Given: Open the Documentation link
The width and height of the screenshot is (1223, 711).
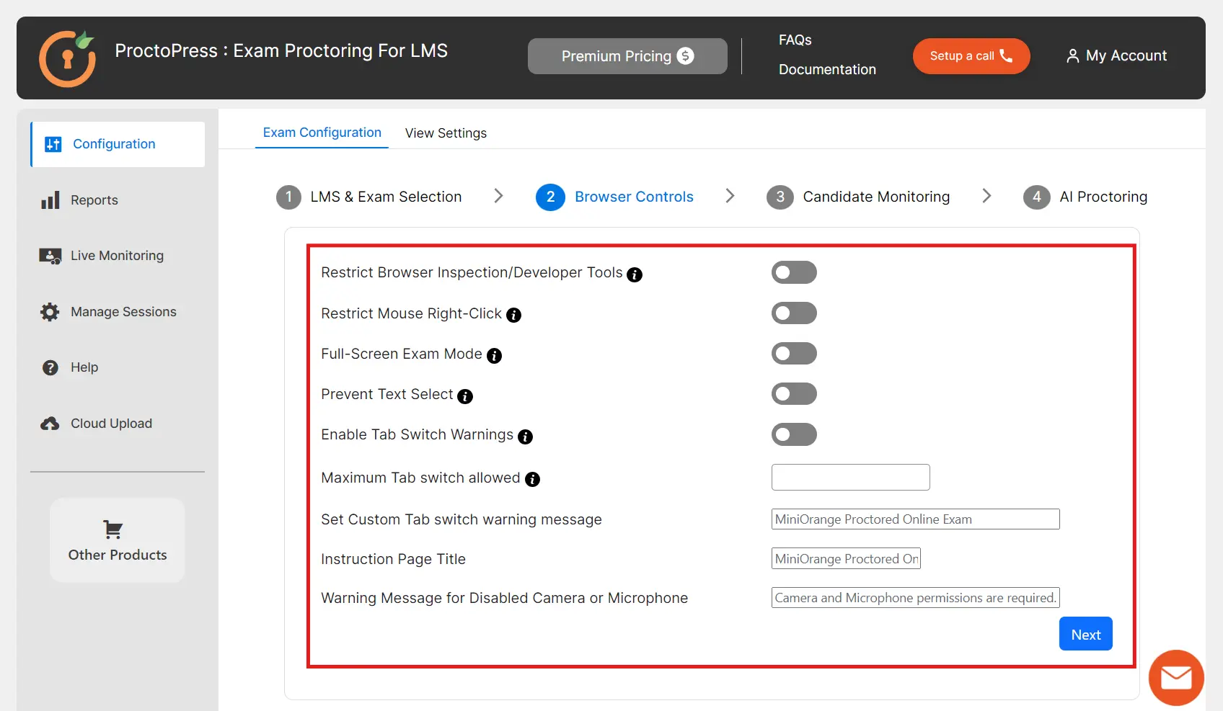Looking at the screenshot, I should (x=827, y=70).
